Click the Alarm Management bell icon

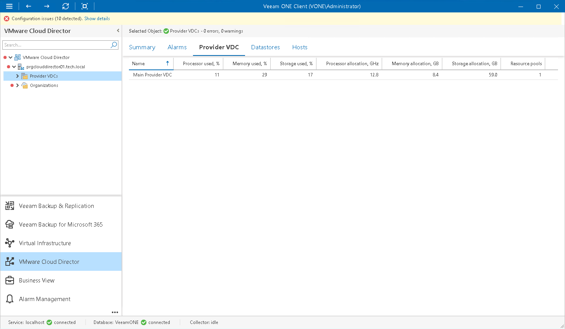point(10,299)
